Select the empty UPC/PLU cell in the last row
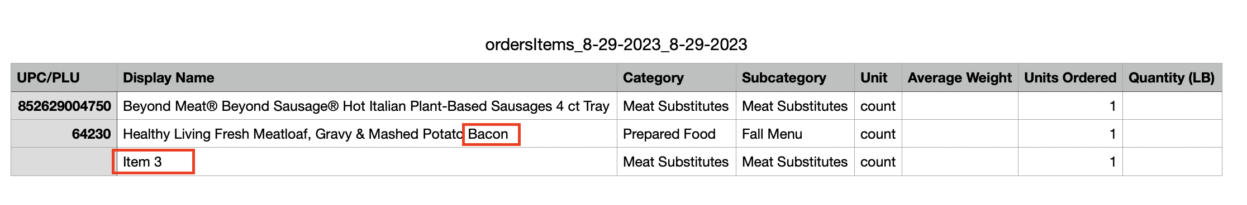 coord(64,162)
